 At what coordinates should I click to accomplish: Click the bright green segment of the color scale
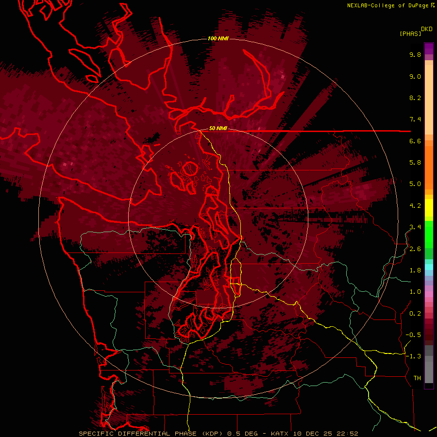click(429, 235)
